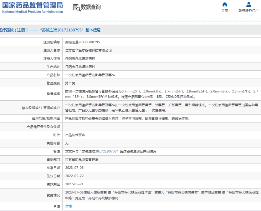Click the 审批部门 row label
Image resolution: width=261 pixels, height=211 pixels.
[53, 160]
